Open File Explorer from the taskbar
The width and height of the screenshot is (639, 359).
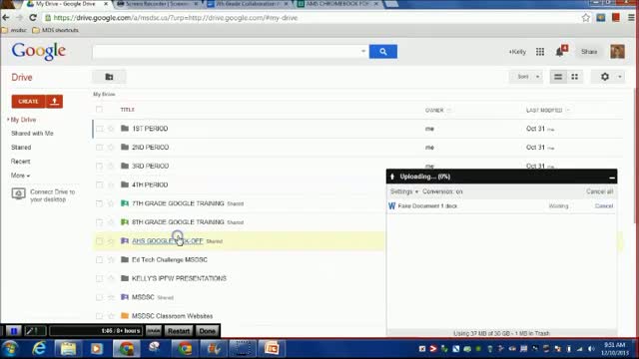[68, 349]
